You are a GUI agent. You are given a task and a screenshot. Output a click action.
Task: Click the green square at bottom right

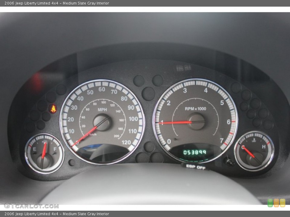coord(270,203)
